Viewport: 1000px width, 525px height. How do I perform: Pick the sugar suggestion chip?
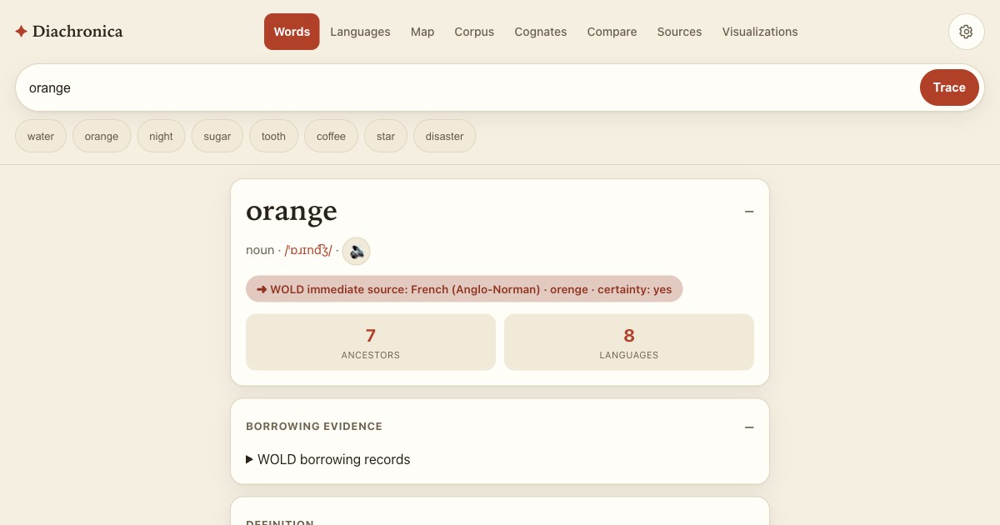point(217,137)
